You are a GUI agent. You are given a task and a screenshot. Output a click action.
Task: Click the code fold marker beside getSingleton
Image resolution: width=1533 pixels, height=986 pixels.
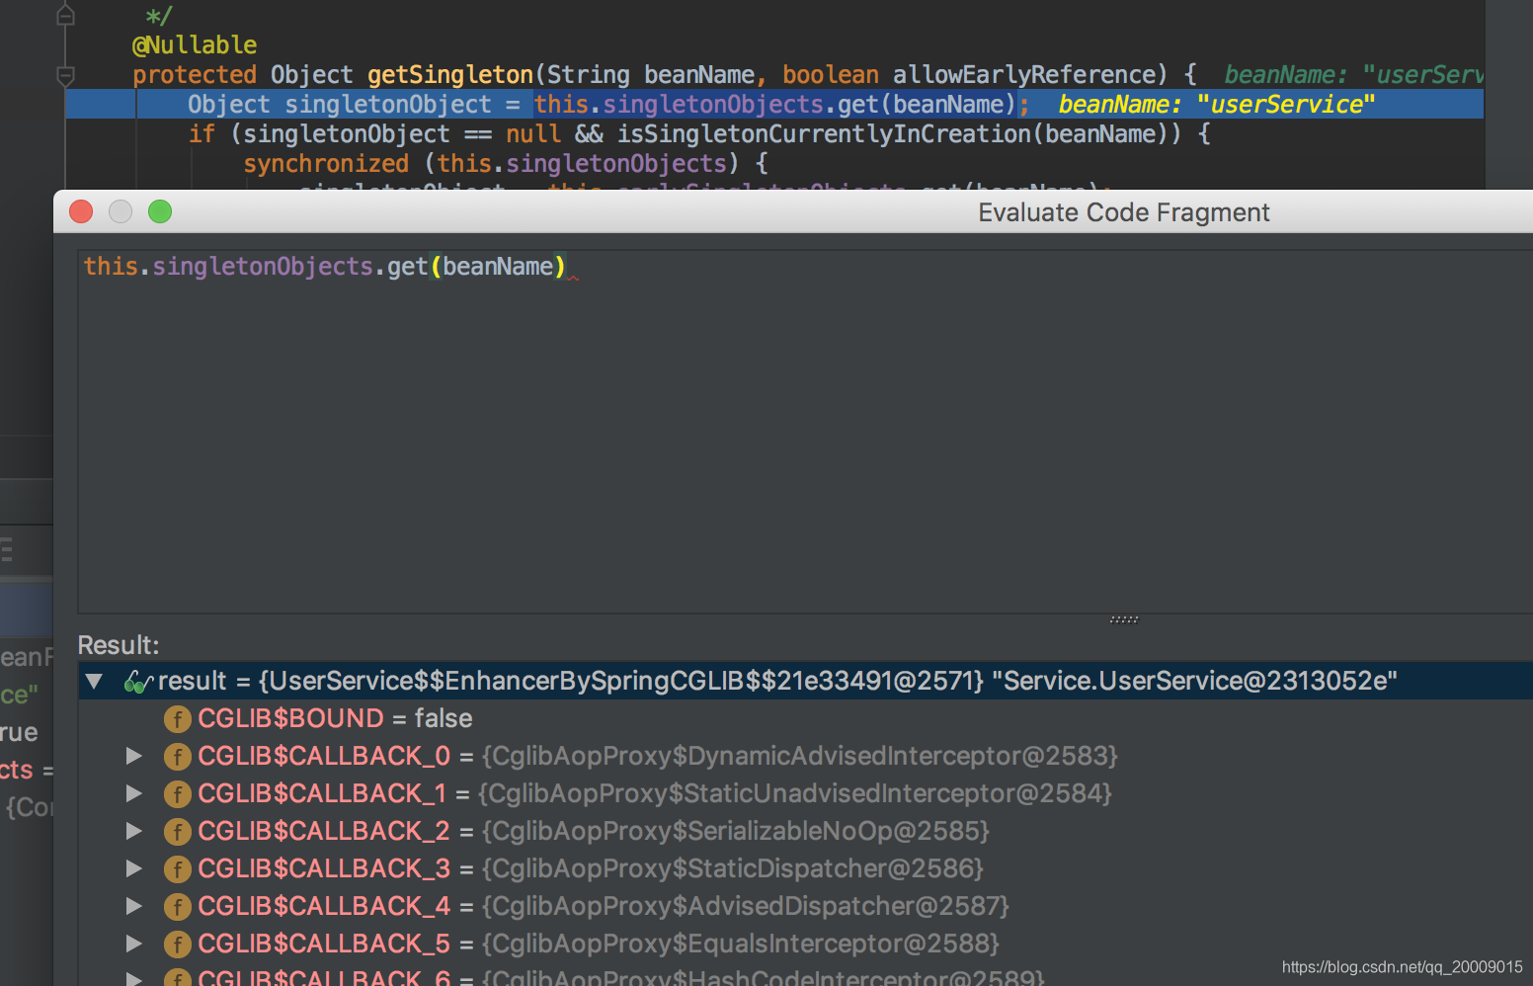65,75
